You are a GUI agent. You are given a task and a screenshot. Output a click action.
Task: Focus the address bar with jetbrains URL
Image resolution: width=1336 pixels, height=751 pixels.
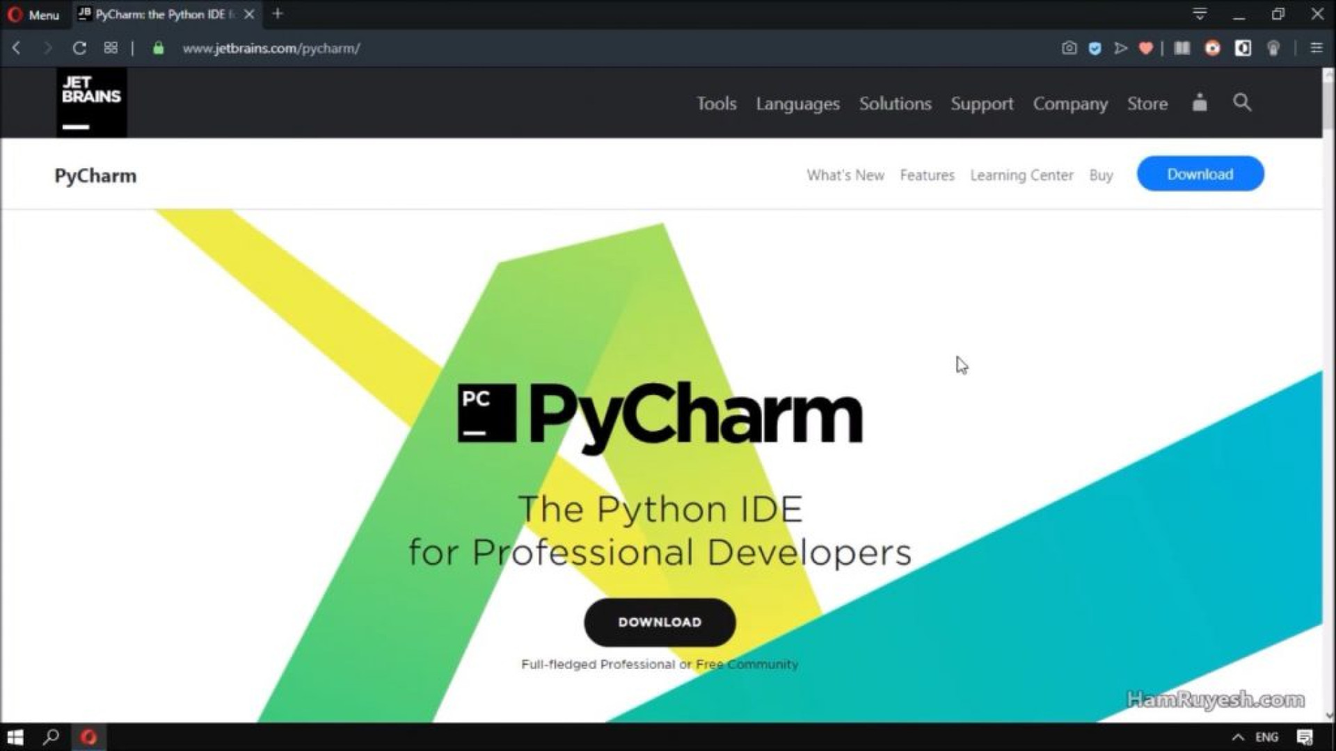pyautogui.click(x=271, y=49)
